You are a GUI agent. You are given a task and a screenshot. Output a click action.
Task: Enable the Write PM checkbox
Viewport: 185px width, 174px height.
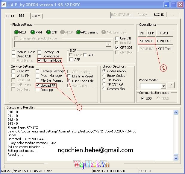pyautogui.click(x=13, y=76)
